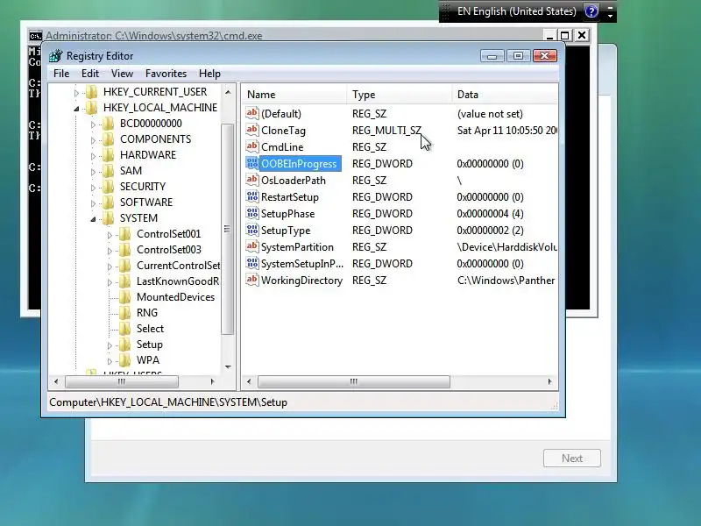Expand the COMPONENTS key
The width and height of the screenshot is (701, 526).
pyautogui.click(x=93, y=140)
